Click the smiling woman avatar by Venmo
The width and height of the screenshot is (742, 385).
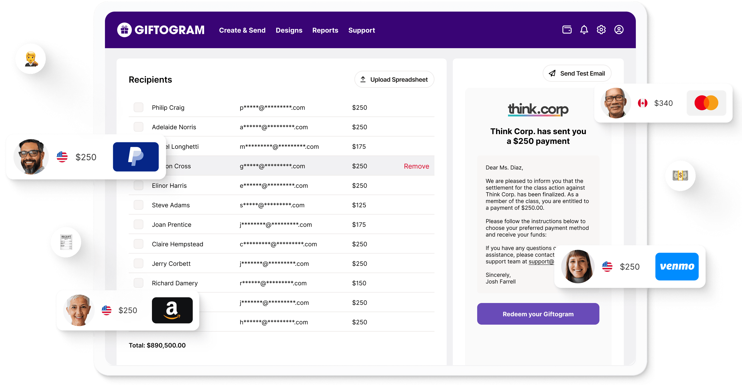578,266
